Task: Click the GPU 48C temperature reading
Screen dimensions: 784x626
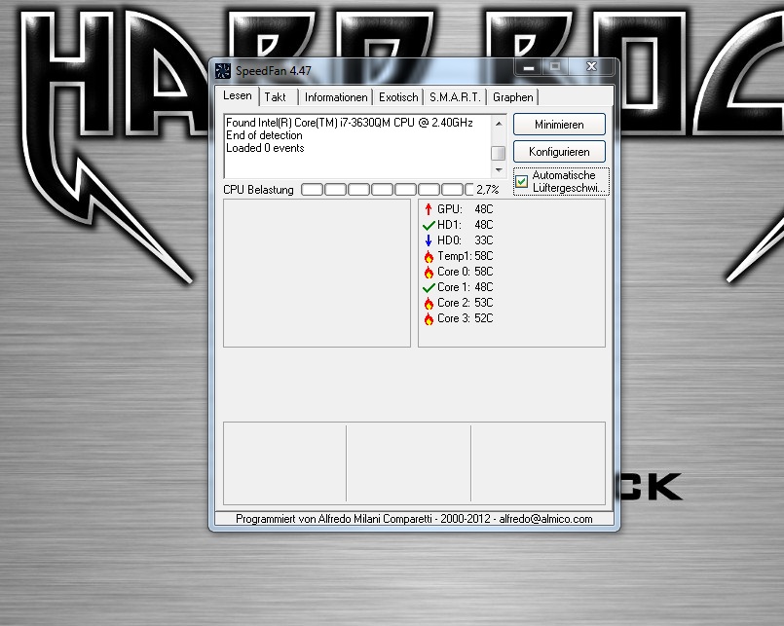Action: pyautogui.click(x=465, y=209)
